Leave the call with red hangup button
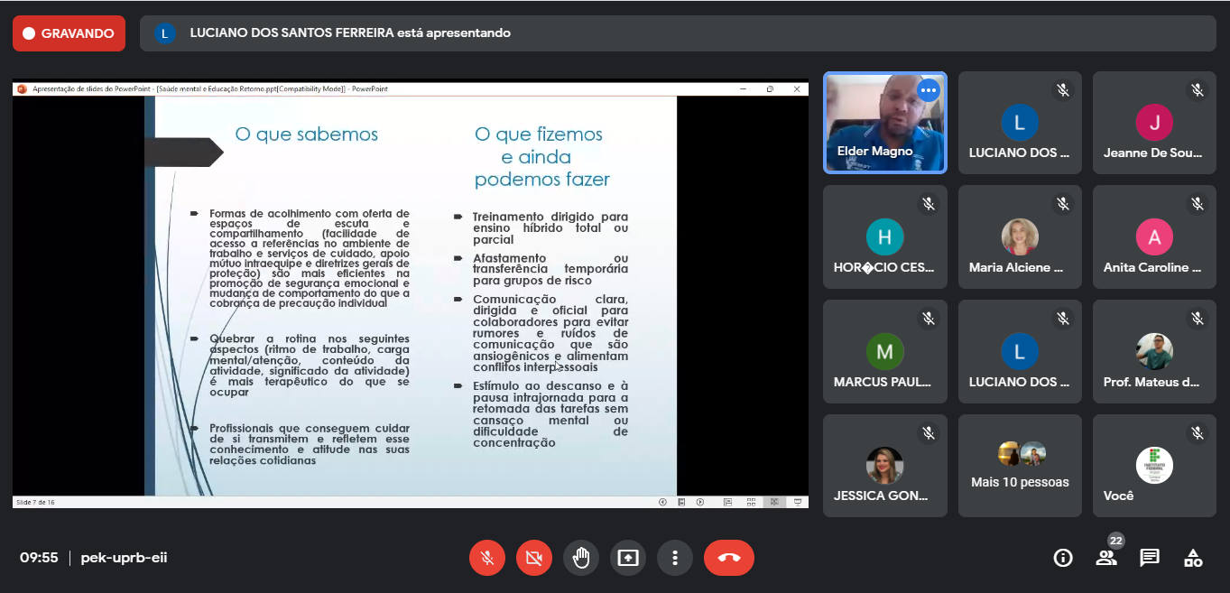 pos(729,558)
